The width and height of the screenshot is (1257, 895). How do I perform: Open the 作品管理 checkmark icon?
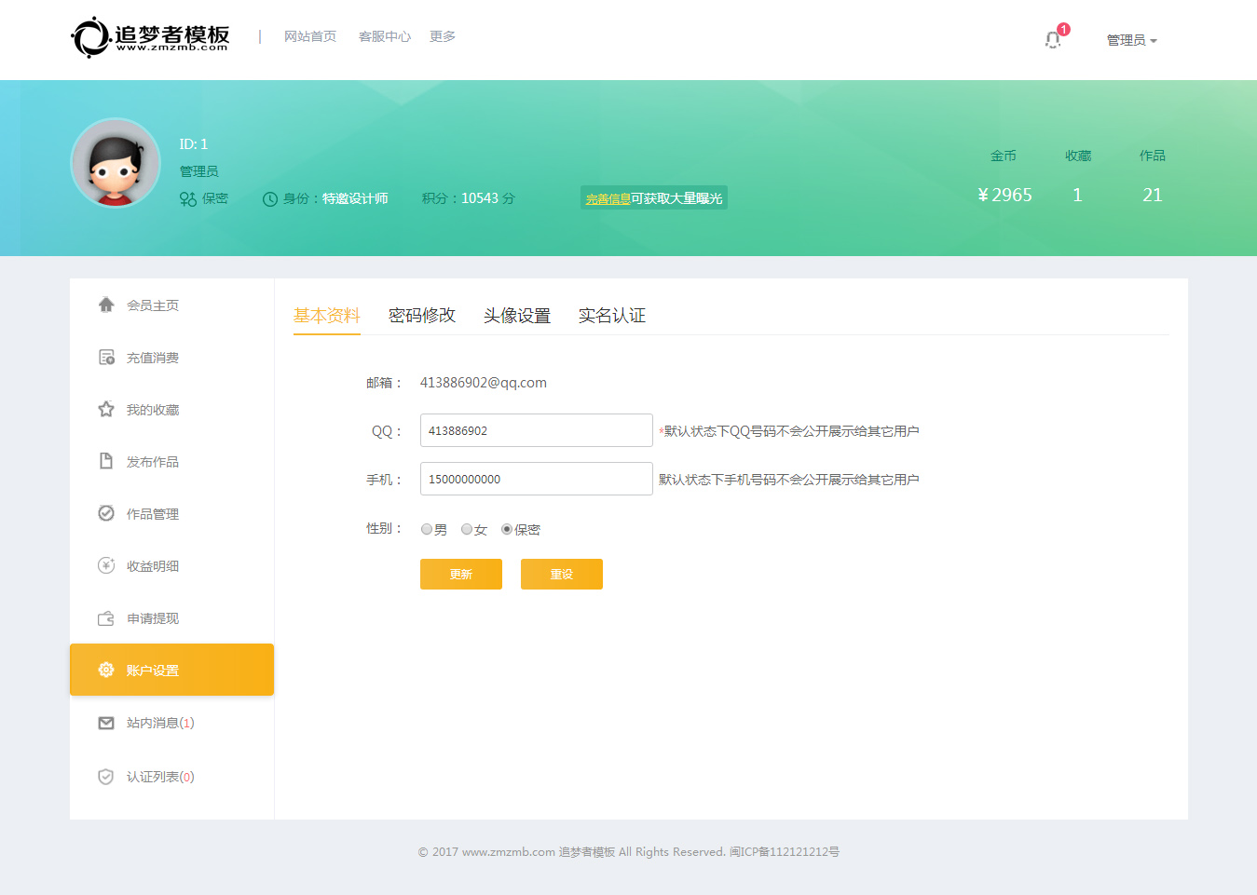(106, 513)
